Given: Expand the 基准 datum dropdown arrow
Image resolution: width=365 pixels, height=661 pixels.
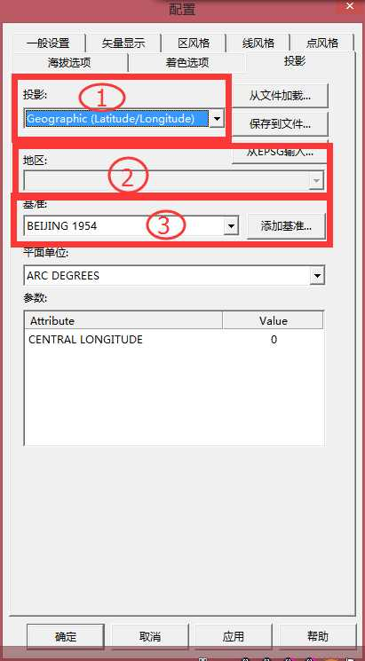Looking at the screenshot, I should (x=231, y=226).
